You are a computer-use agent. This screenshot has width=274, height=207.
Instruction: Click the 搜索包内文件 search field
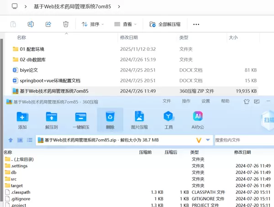pyautogui.click(x=242, y=140)
